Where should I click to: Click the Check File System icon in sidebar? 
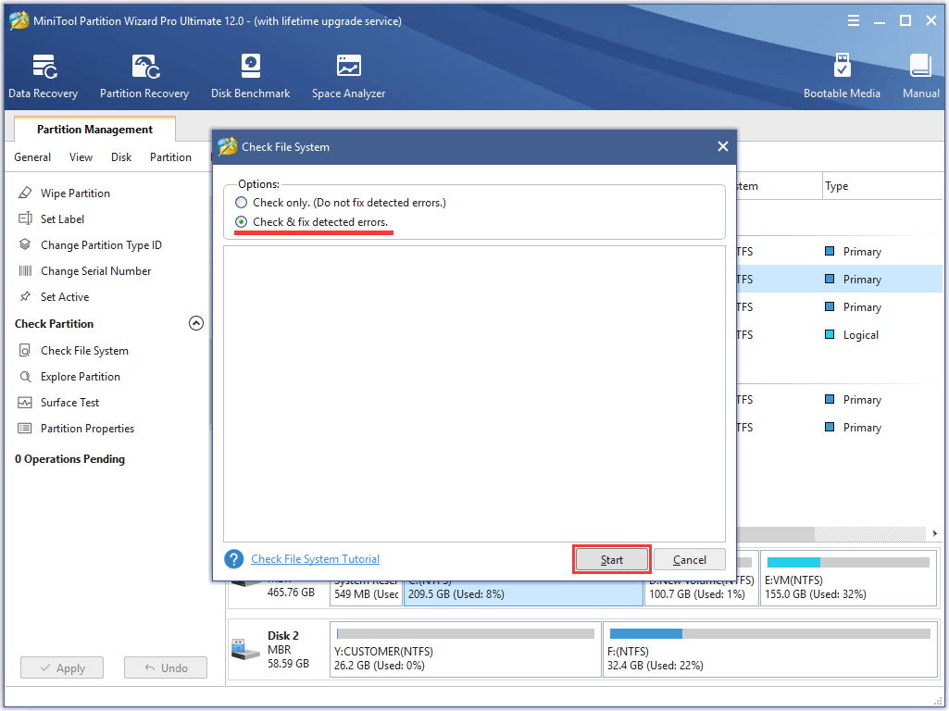25,350
